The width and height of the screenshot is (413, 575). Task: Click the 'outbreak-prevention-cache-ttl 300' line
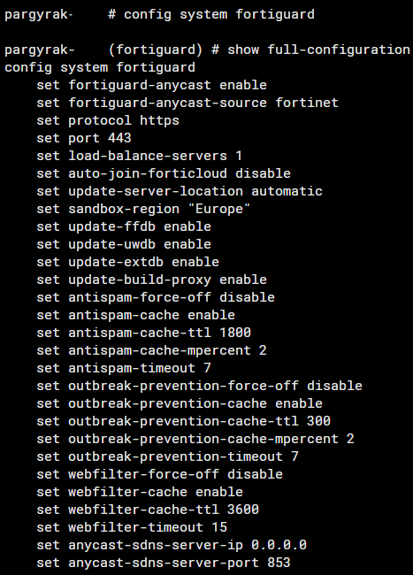pyautogui.click(x=184, y=421)
